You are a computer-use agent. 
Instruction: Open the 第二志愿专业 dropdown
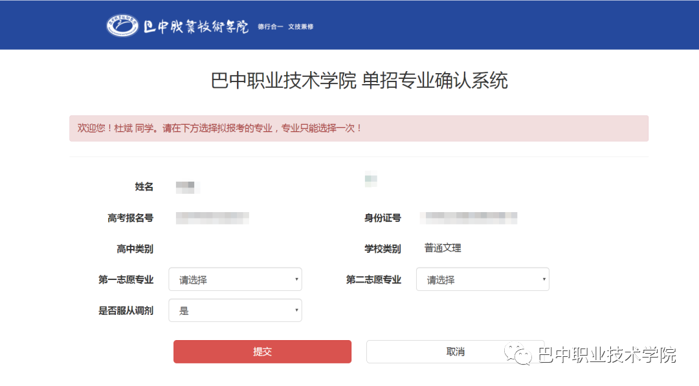coord(482,279)
